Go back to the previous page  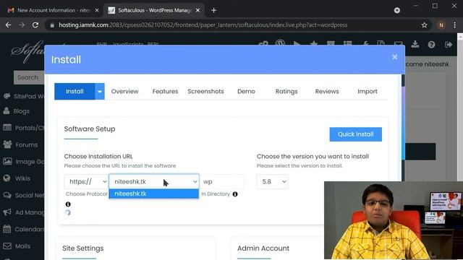tap(8, 25)
